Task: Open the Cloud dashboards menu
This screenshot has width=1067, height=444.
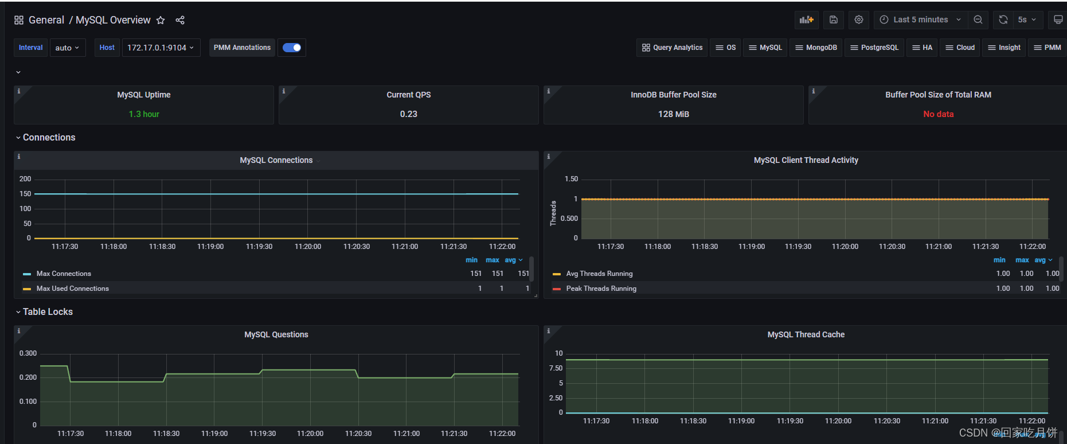Action: point(960,48)
